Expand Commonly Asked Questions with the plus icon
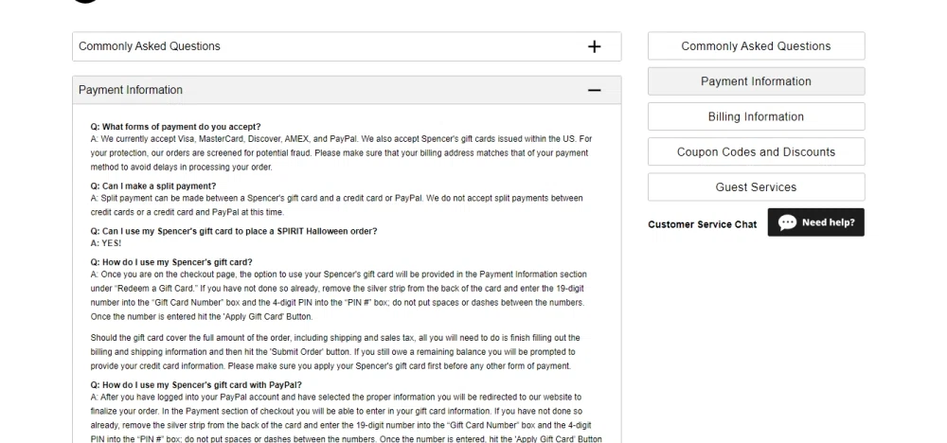Screen dimensions: 947x443 coord(594,46)
